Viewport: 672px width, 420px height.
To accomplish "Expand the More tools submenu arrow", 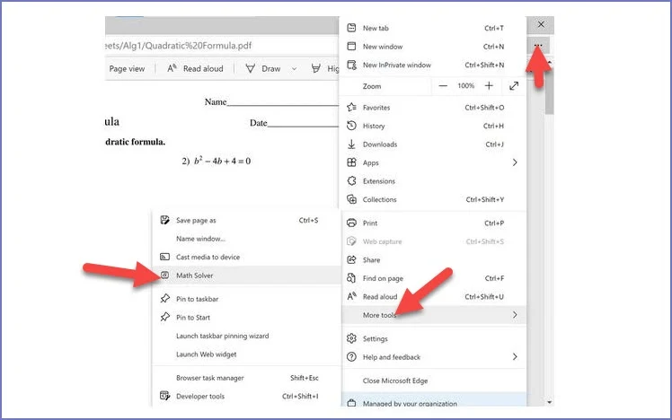I will pyautogui.click(x=515, y=315).
